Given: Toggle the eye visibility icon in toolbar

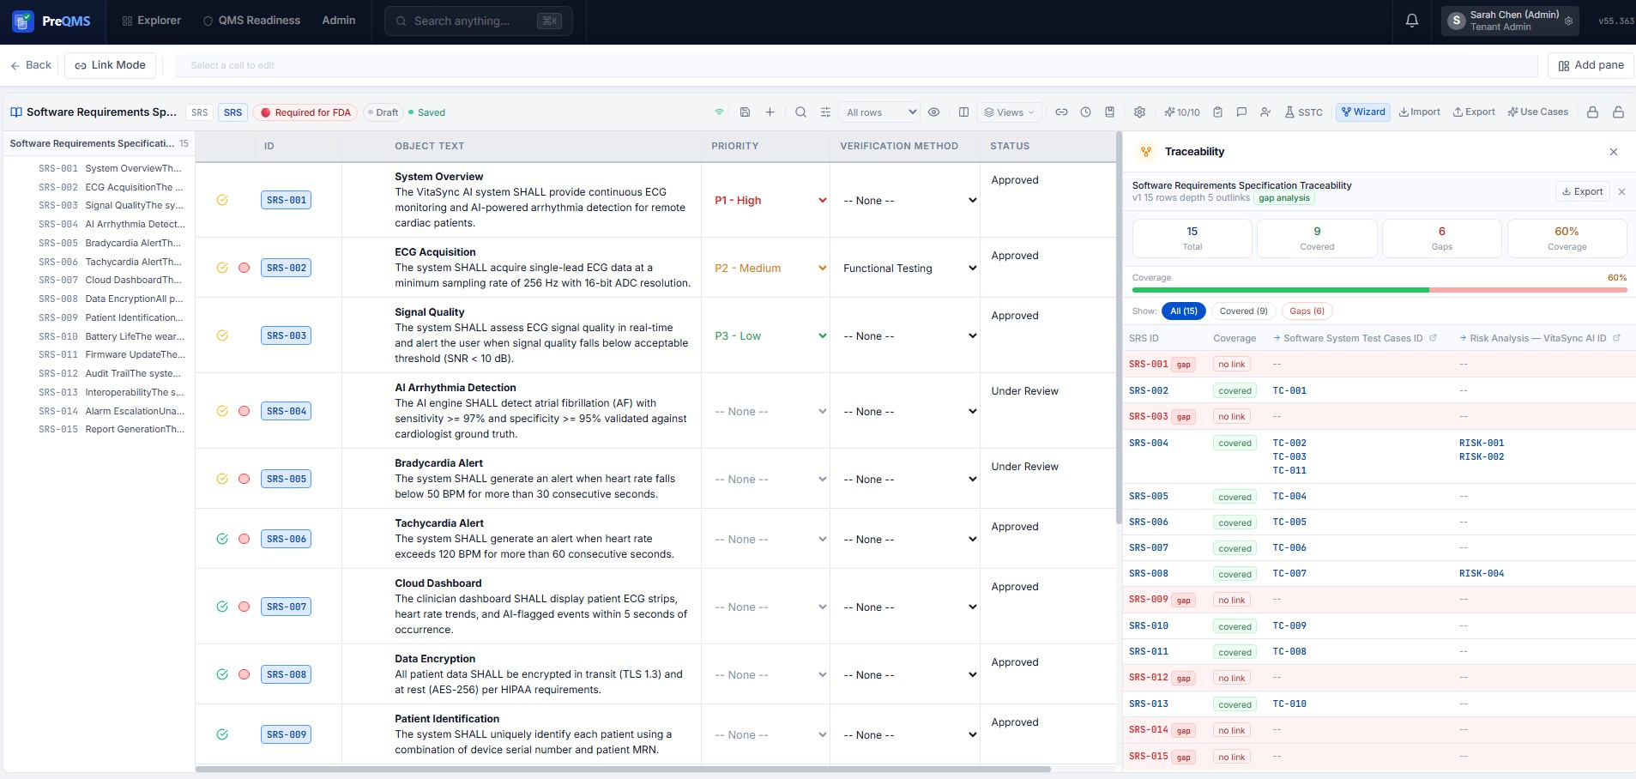Looking at the screenshot, I should (934, 112).
